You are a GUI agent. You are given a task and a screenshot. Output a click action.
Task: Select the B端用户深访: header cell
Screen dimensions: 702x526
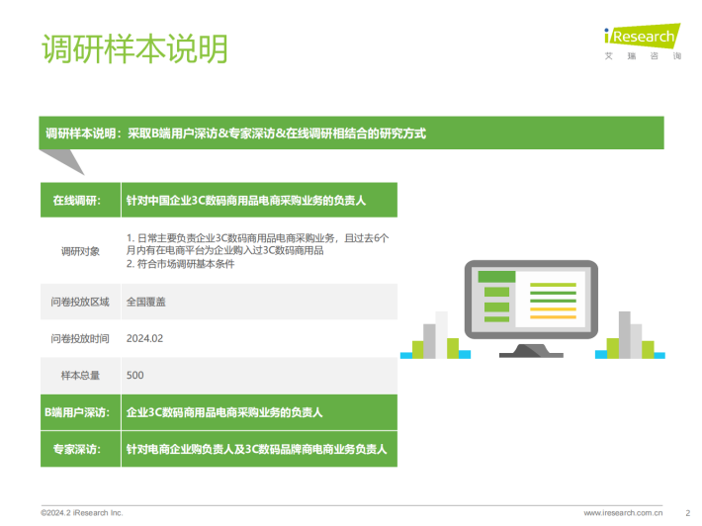(x=81, y=412)
